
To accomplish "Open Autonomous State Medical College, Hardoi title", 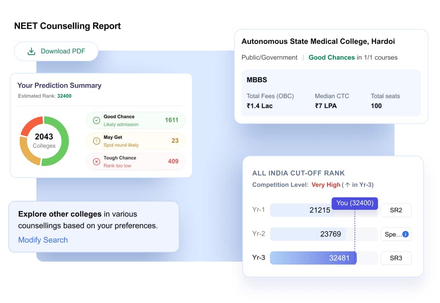I will click(x=318, y=41).
